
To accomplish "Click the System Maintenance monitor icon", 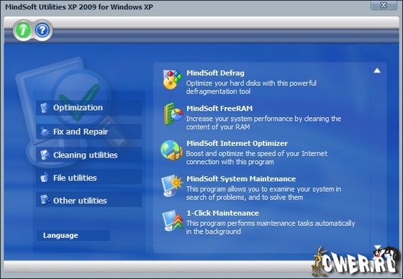I will pos(172,186).
